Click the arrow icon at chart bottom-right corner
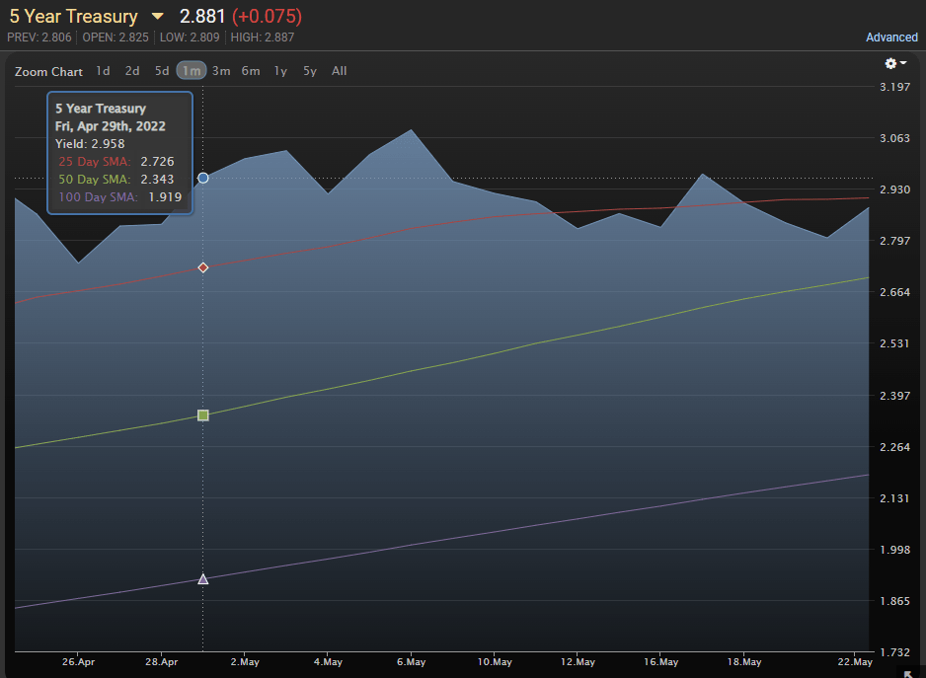 tap(908, 674)
